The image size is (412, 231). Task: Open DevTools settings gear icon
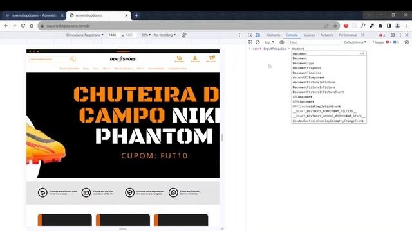pos(393,35)
